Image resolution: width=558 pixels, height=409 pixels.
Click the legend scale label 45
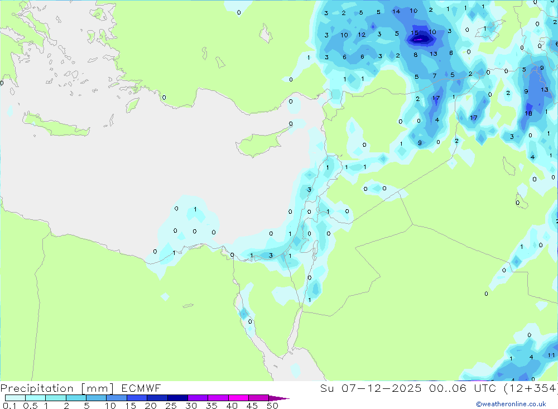click(252, 406)
